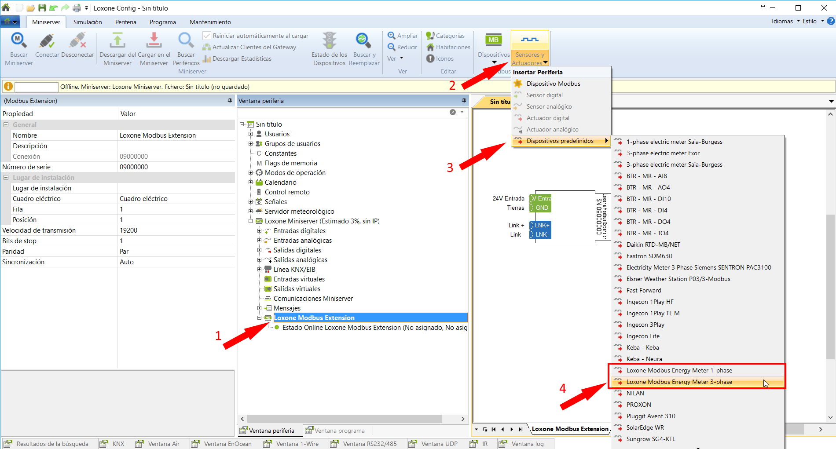Click the periphery search input field
836x449 pixels.
[343, 112]
